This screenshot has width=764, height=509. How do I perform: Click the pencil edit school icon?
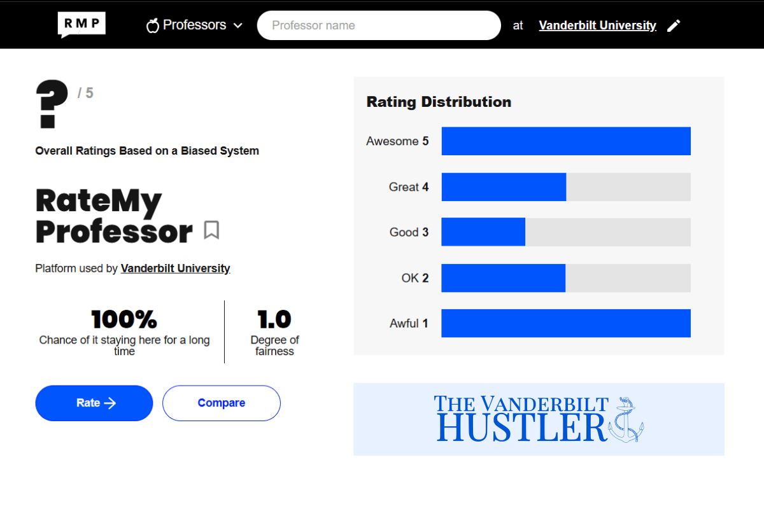click(x=674, y=25)
